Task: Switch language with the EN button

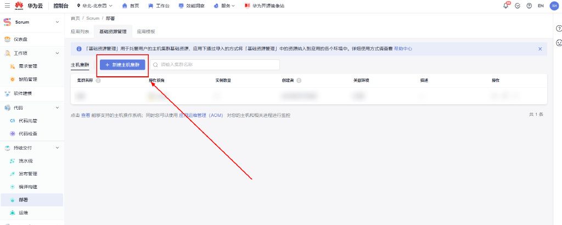Action: tap(541, 5)
